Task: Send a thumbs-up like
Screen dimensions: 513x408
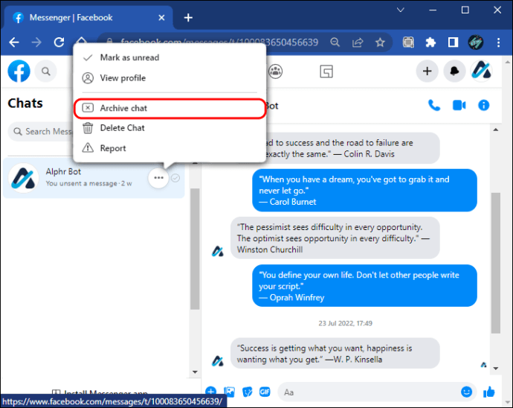Action: [489, 392]
